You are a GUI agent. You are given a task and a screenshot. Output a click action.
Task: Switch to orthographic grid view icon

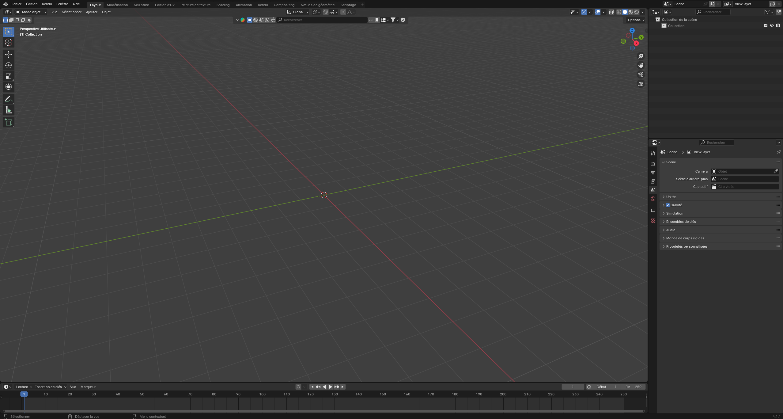coord(641,84)
